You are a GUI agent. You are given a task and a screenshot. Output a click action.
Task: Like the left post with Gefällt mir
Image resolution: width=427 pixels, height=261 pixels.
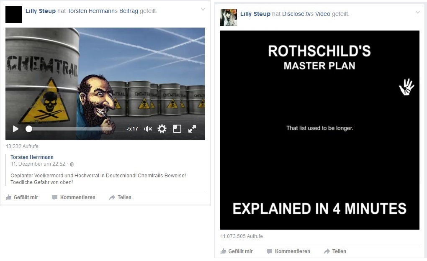tap(22, 197)
